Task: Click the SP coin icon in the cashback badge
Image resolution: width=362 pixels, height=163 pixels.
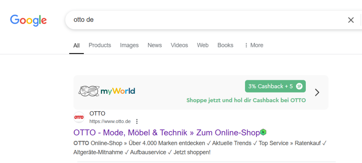Action: coord(299,86)
